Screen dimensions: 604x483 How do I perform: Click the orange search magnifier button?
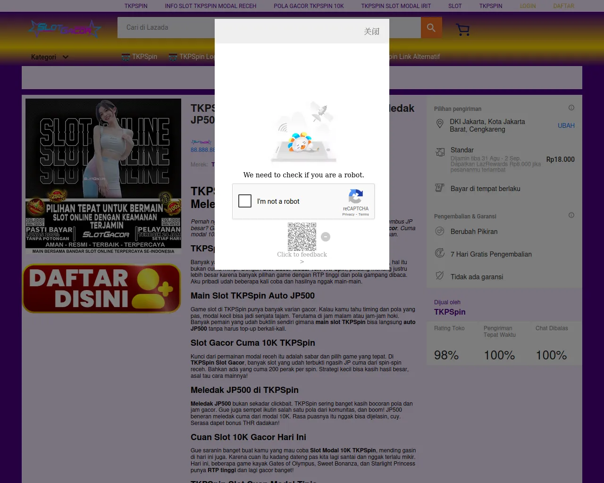(x=431, y=28)
